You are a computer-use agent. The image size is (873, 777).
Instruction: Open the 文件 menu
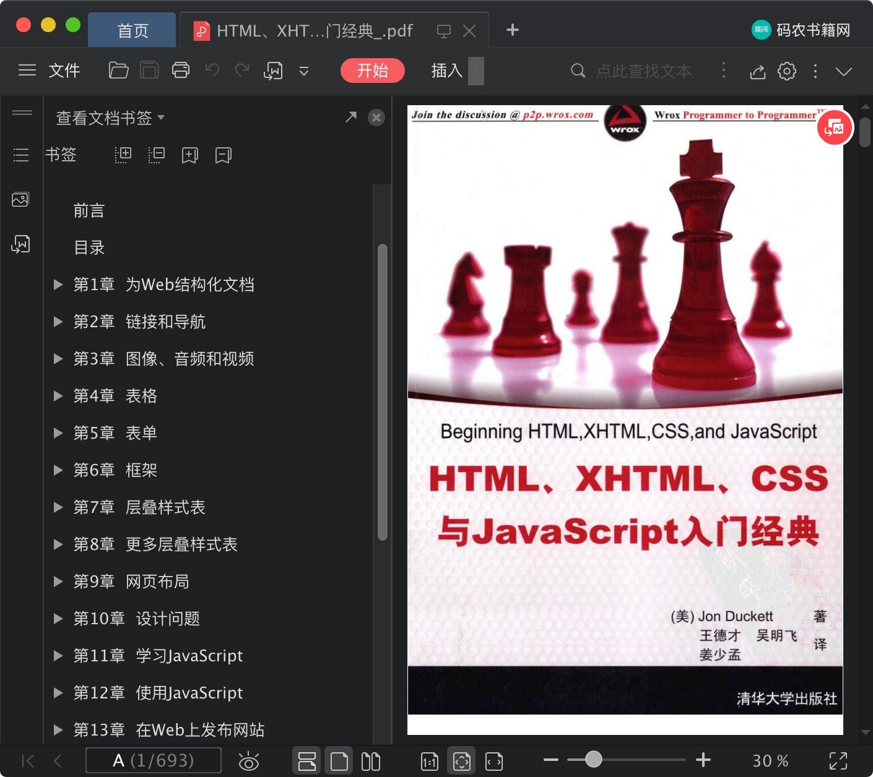(64, 71)
